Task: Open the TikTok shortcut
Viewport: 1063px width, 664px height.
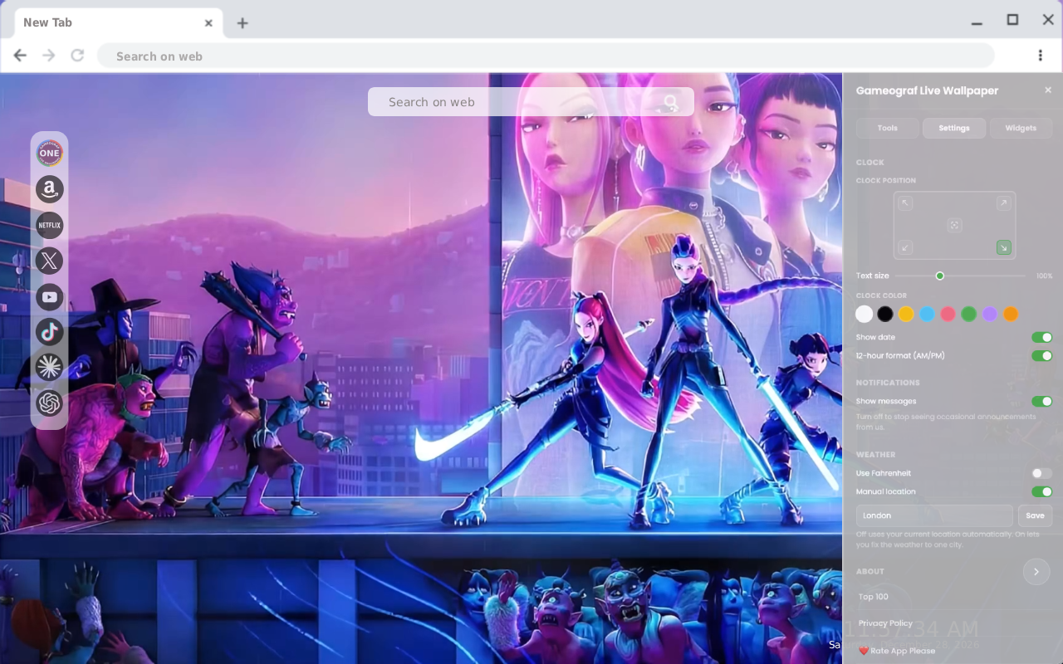Action: click(x=50, y=332)
